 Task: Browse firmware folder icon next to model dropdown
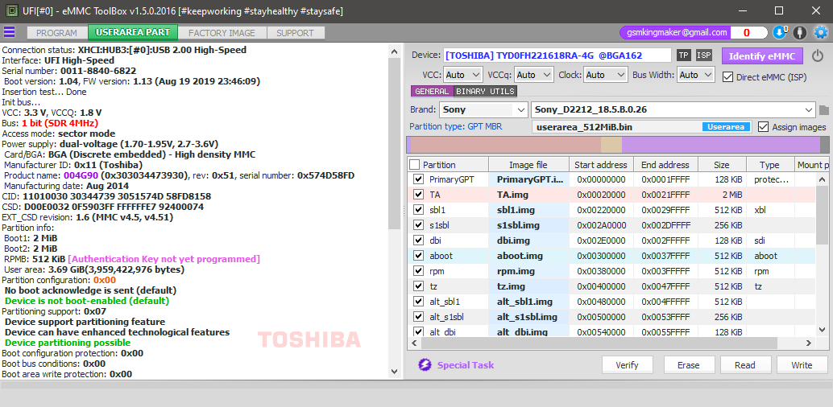(x=824, y=110)
